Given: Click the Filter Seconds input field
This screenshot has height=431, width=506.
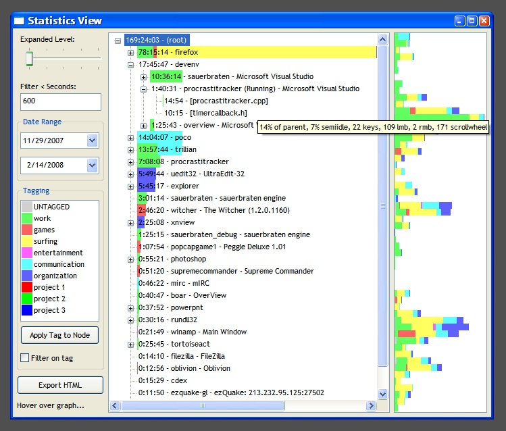Looking at the screenshot, I should tap(61, 101).
